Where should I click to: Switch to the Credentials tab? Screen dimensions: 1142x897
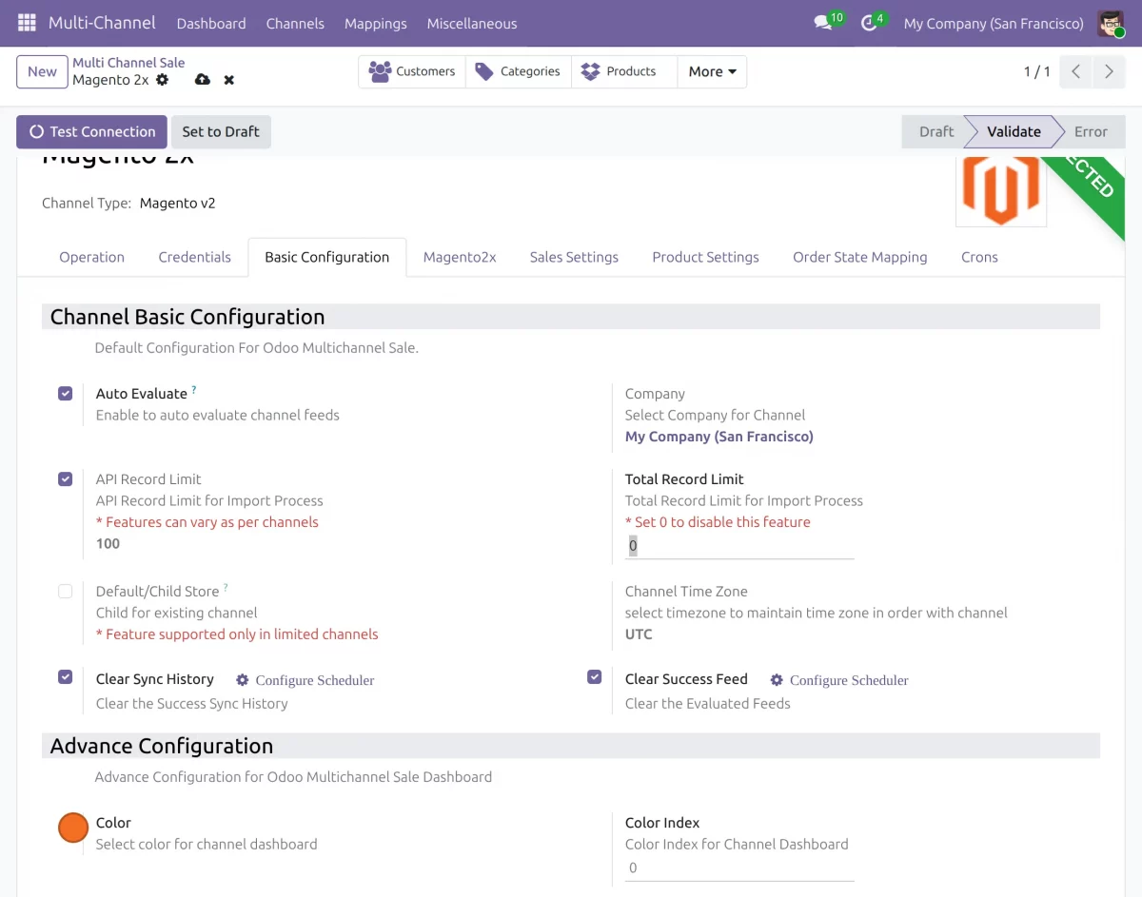194,257
